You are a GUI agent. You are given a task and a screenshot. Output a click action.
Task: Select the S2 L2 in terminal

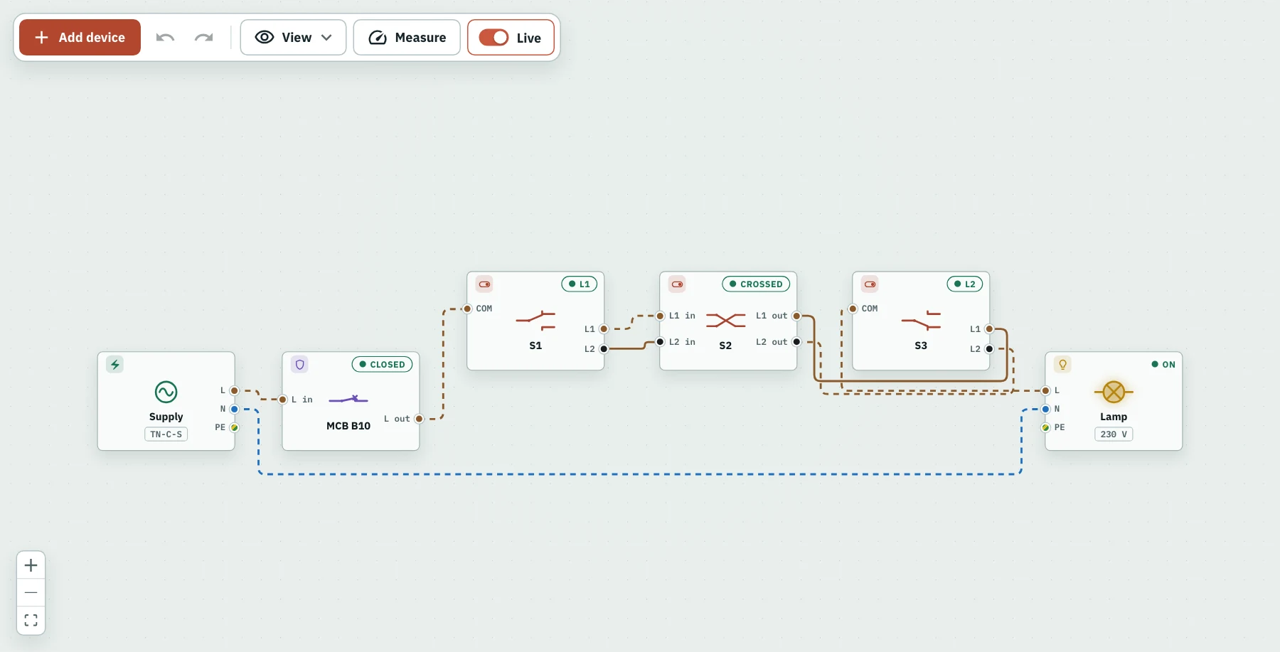[x=660, y=342]
